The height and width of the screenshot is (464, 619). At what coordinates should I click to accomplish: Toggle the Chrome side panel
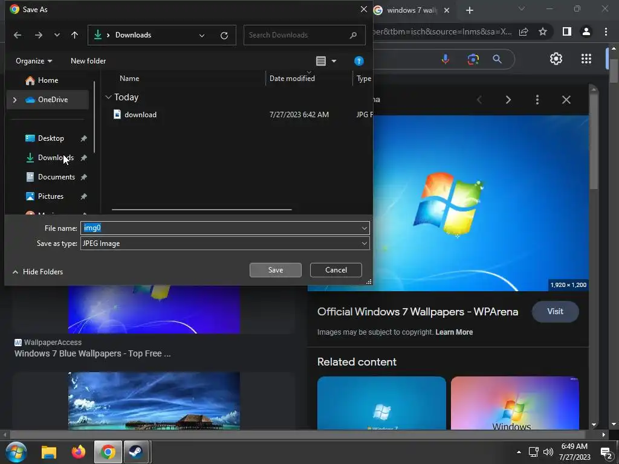point(567,31)
